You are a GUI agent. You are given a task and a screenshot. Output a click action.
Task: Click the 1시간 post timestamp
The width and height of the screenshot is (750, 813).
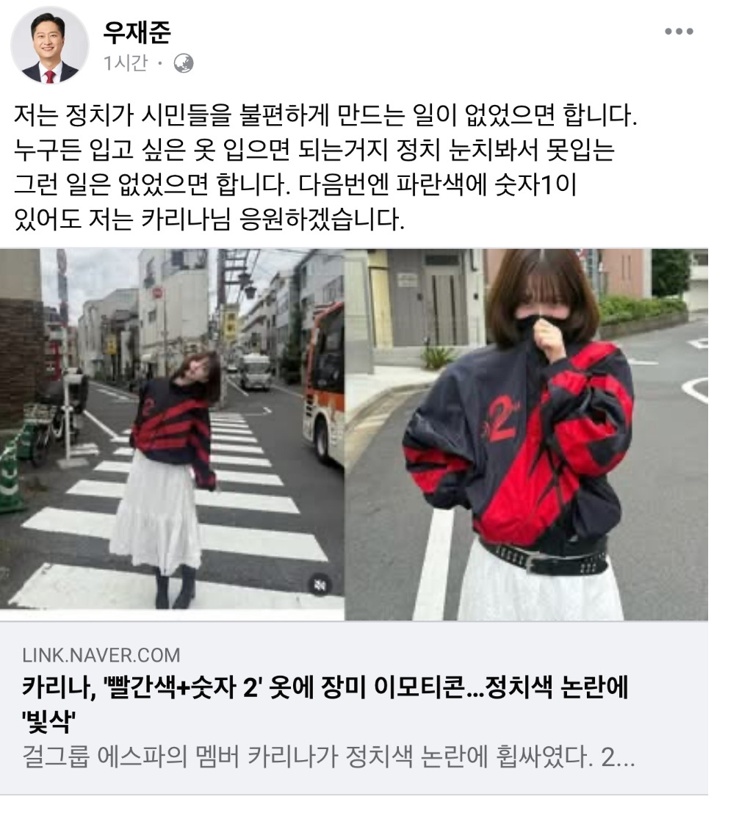coord(125,63)
